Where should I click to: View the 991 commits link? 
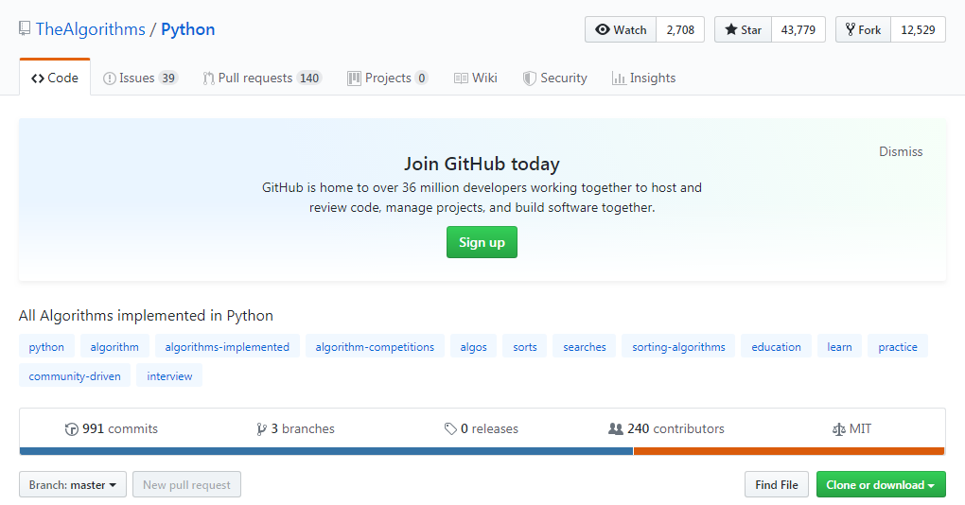coord(112,428)
